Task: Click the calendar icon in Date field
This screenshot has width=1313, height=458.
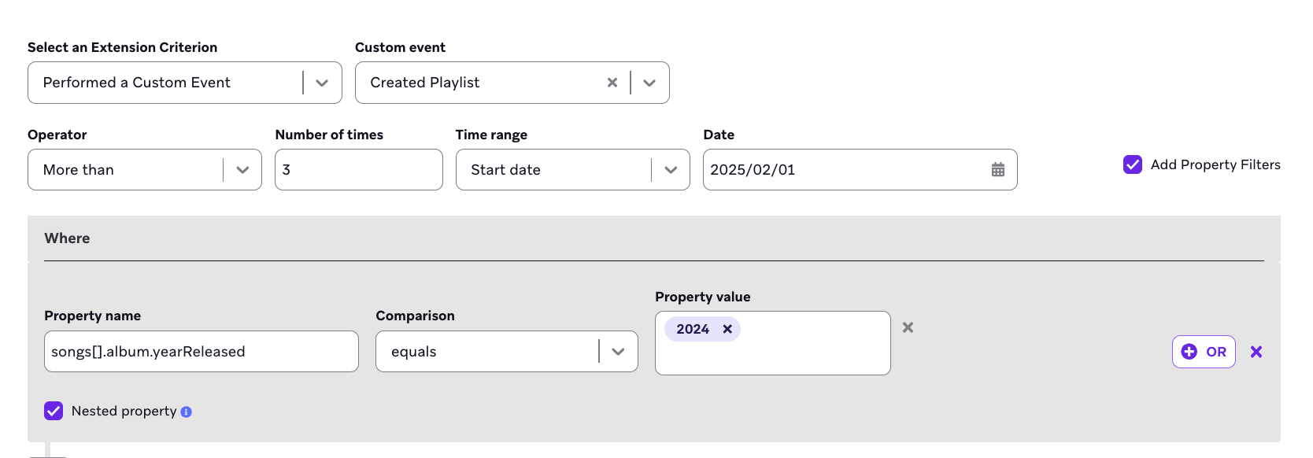Action: 997,170
